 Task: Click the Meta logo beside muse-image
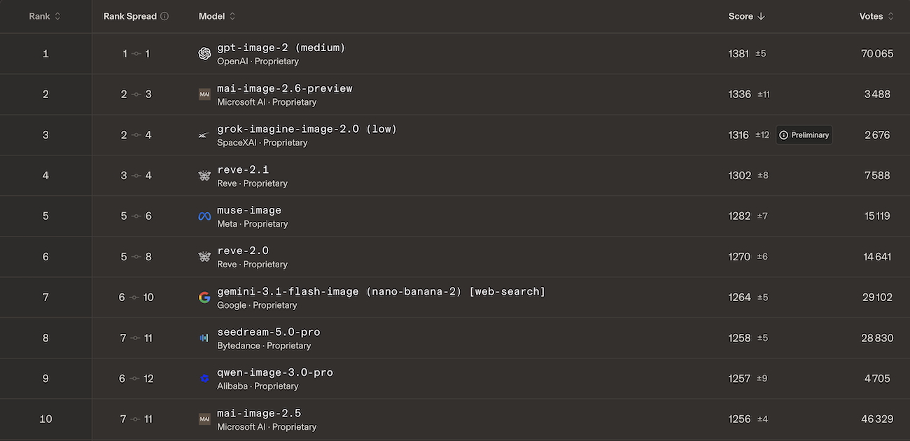(x=204, y=216)
